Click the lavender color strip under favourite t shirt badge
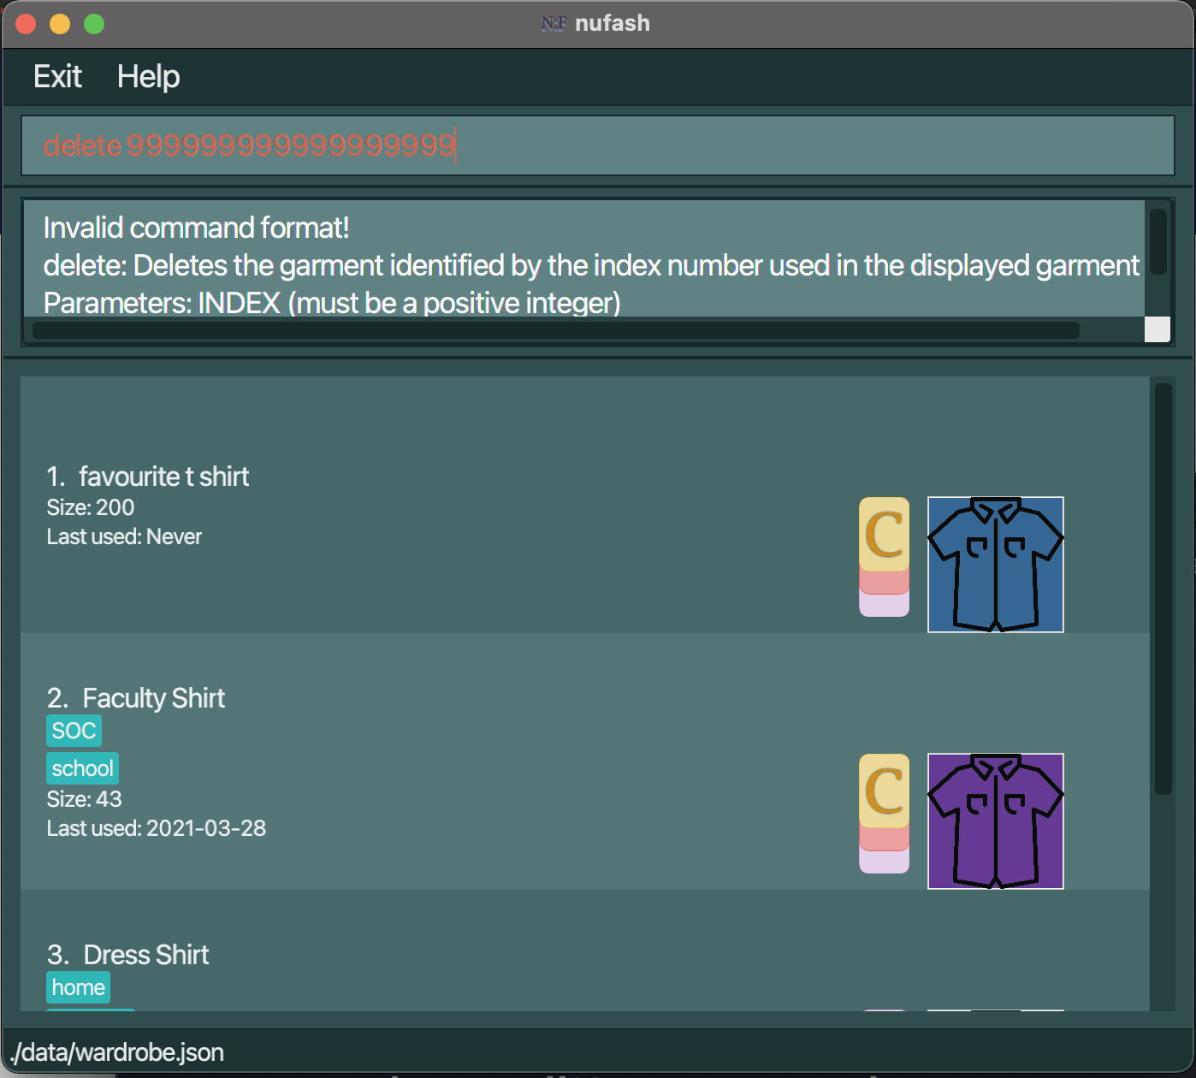The height and width of the screenshot is (1078, 1196). click(885, 606)
